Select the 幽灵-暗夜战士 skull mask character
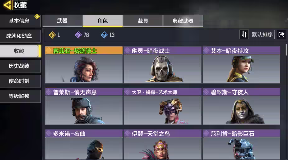 coord(163,65)
